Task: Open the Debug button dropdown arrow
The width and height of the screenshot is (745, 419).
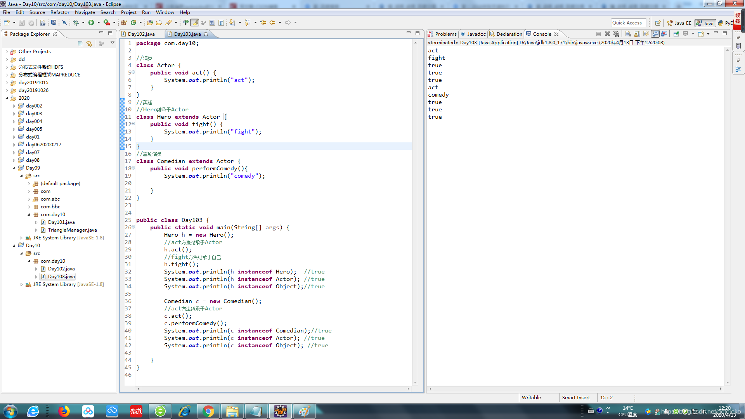Action: (83, 23)
